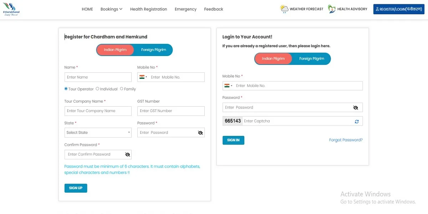Toggle visibility of Confirm Password field
The image size is (428, 214).
128,154
